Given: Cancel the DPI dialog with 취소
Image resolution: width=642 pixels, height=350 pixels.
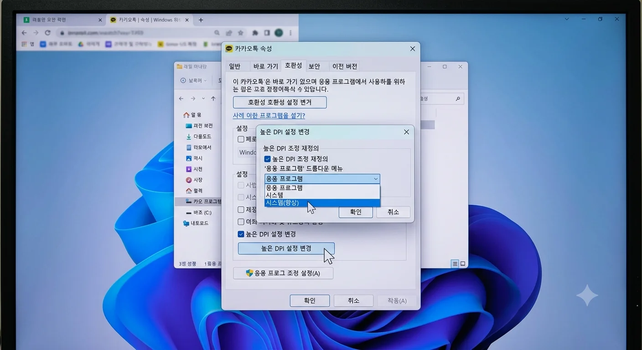Looking at the screenshot, I should pos(393,212).
